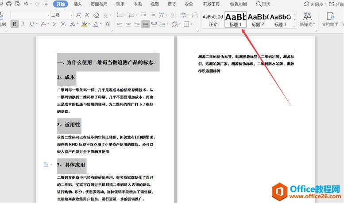Open the font name combo box

pyautogui.click(x=30, y=15)
